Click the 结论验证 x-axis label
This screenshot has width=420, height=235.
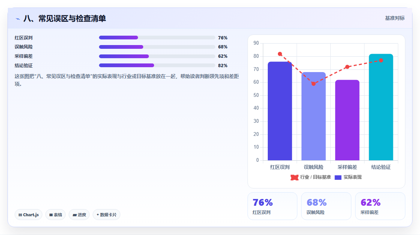tap(381, 167)
